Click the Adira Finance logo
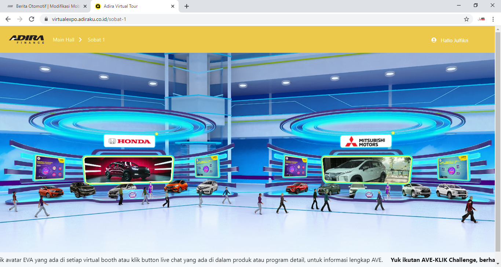This screenshot has height=267, width=501. [26, 40]
